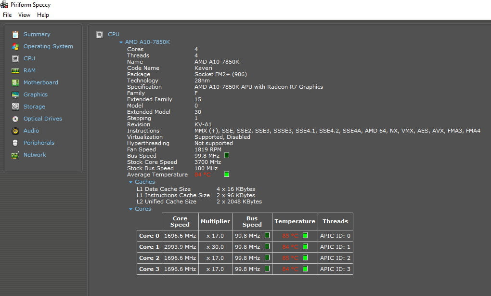Click the 2 x 2048 KBytes value
The image size is (491, 296).
click(239, 202)
